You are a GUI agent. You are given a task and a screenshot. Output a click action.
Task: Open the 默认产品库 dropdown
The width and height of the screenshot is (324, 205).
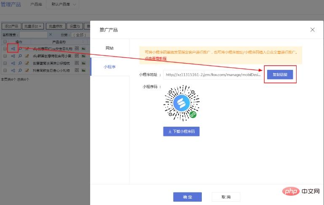(62, 4)
